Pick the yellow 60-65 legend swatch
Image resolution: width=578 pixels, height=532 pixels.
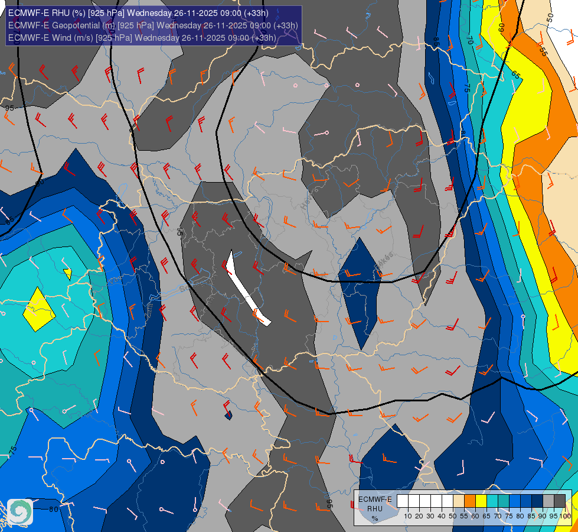(481, 501)
